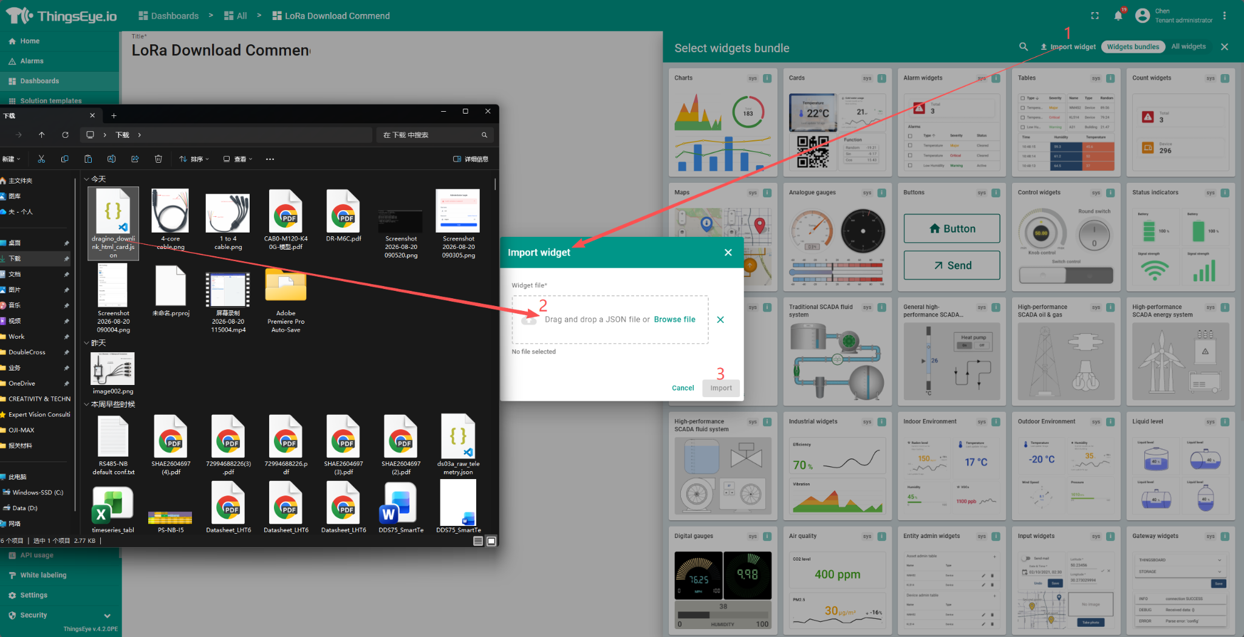Viewport: 1244px width, 637px height.
Task: Open the three-dot user menu in ThingsEye header
Action: coord(1225,16)
